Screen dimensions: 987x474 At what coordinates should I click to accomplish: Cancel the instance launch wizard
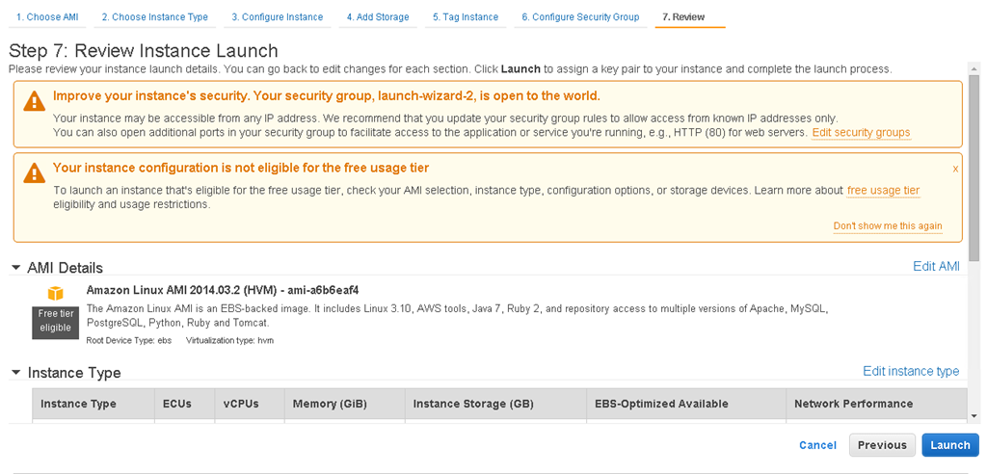[x=817, y=445]
